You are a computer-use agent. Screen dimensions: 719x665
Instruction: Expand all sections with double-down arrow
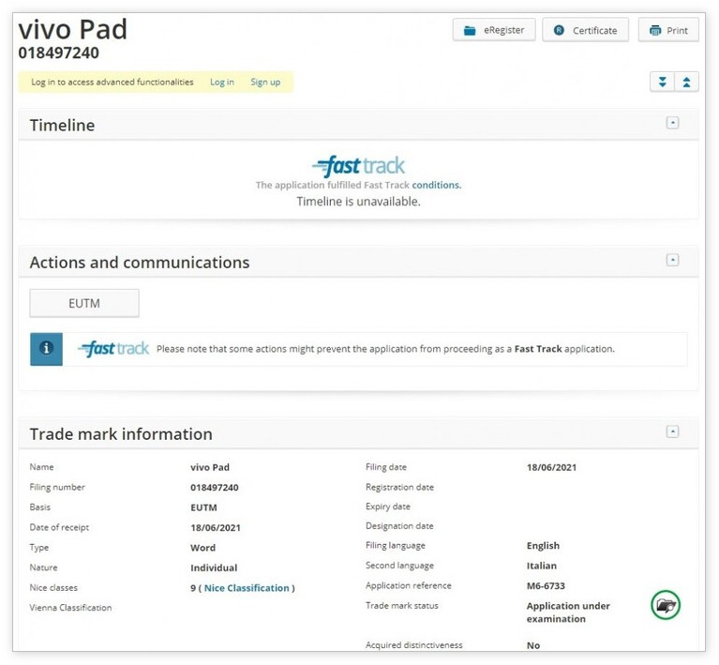point(663,83)
